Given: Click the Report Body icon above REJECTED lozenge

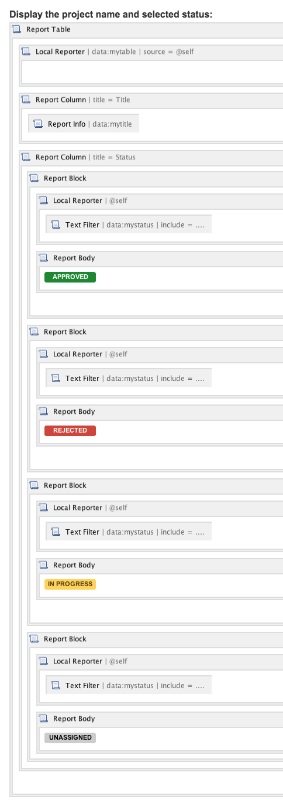Looking at the screenshot, I should click(x=44, y=411).
